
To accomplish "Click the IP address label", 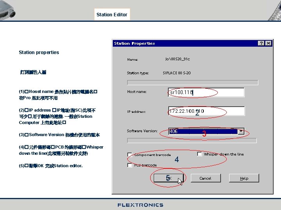I will coord(136,112).
